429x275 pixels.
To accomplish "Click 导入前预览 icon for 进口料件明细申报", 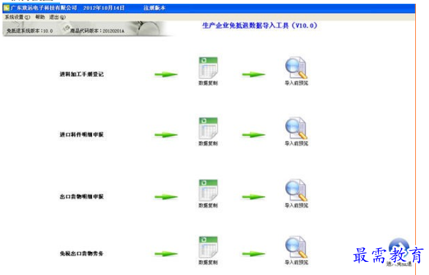I will click(296, 128).
